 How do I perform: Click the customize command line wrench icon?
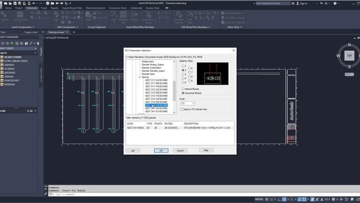click(x=46, y=194)
